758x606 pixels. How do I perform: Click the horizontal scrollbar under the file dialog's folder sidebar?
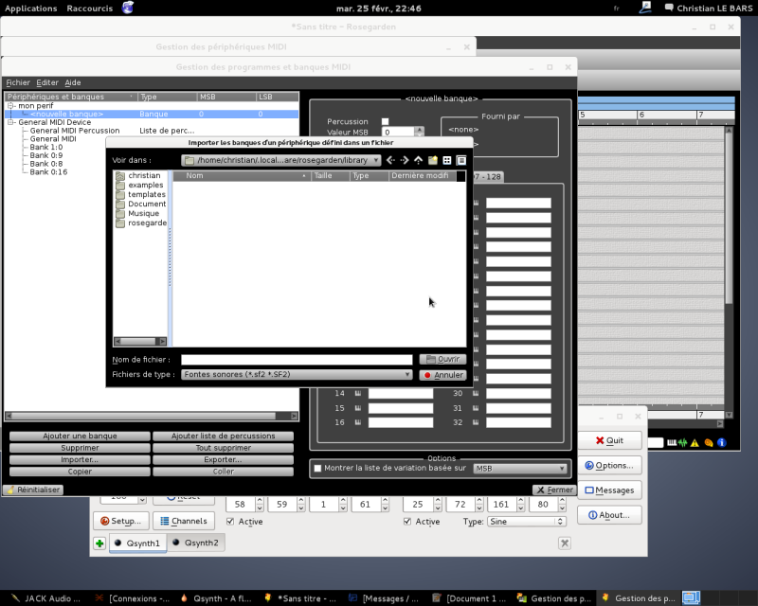(140, 342)
